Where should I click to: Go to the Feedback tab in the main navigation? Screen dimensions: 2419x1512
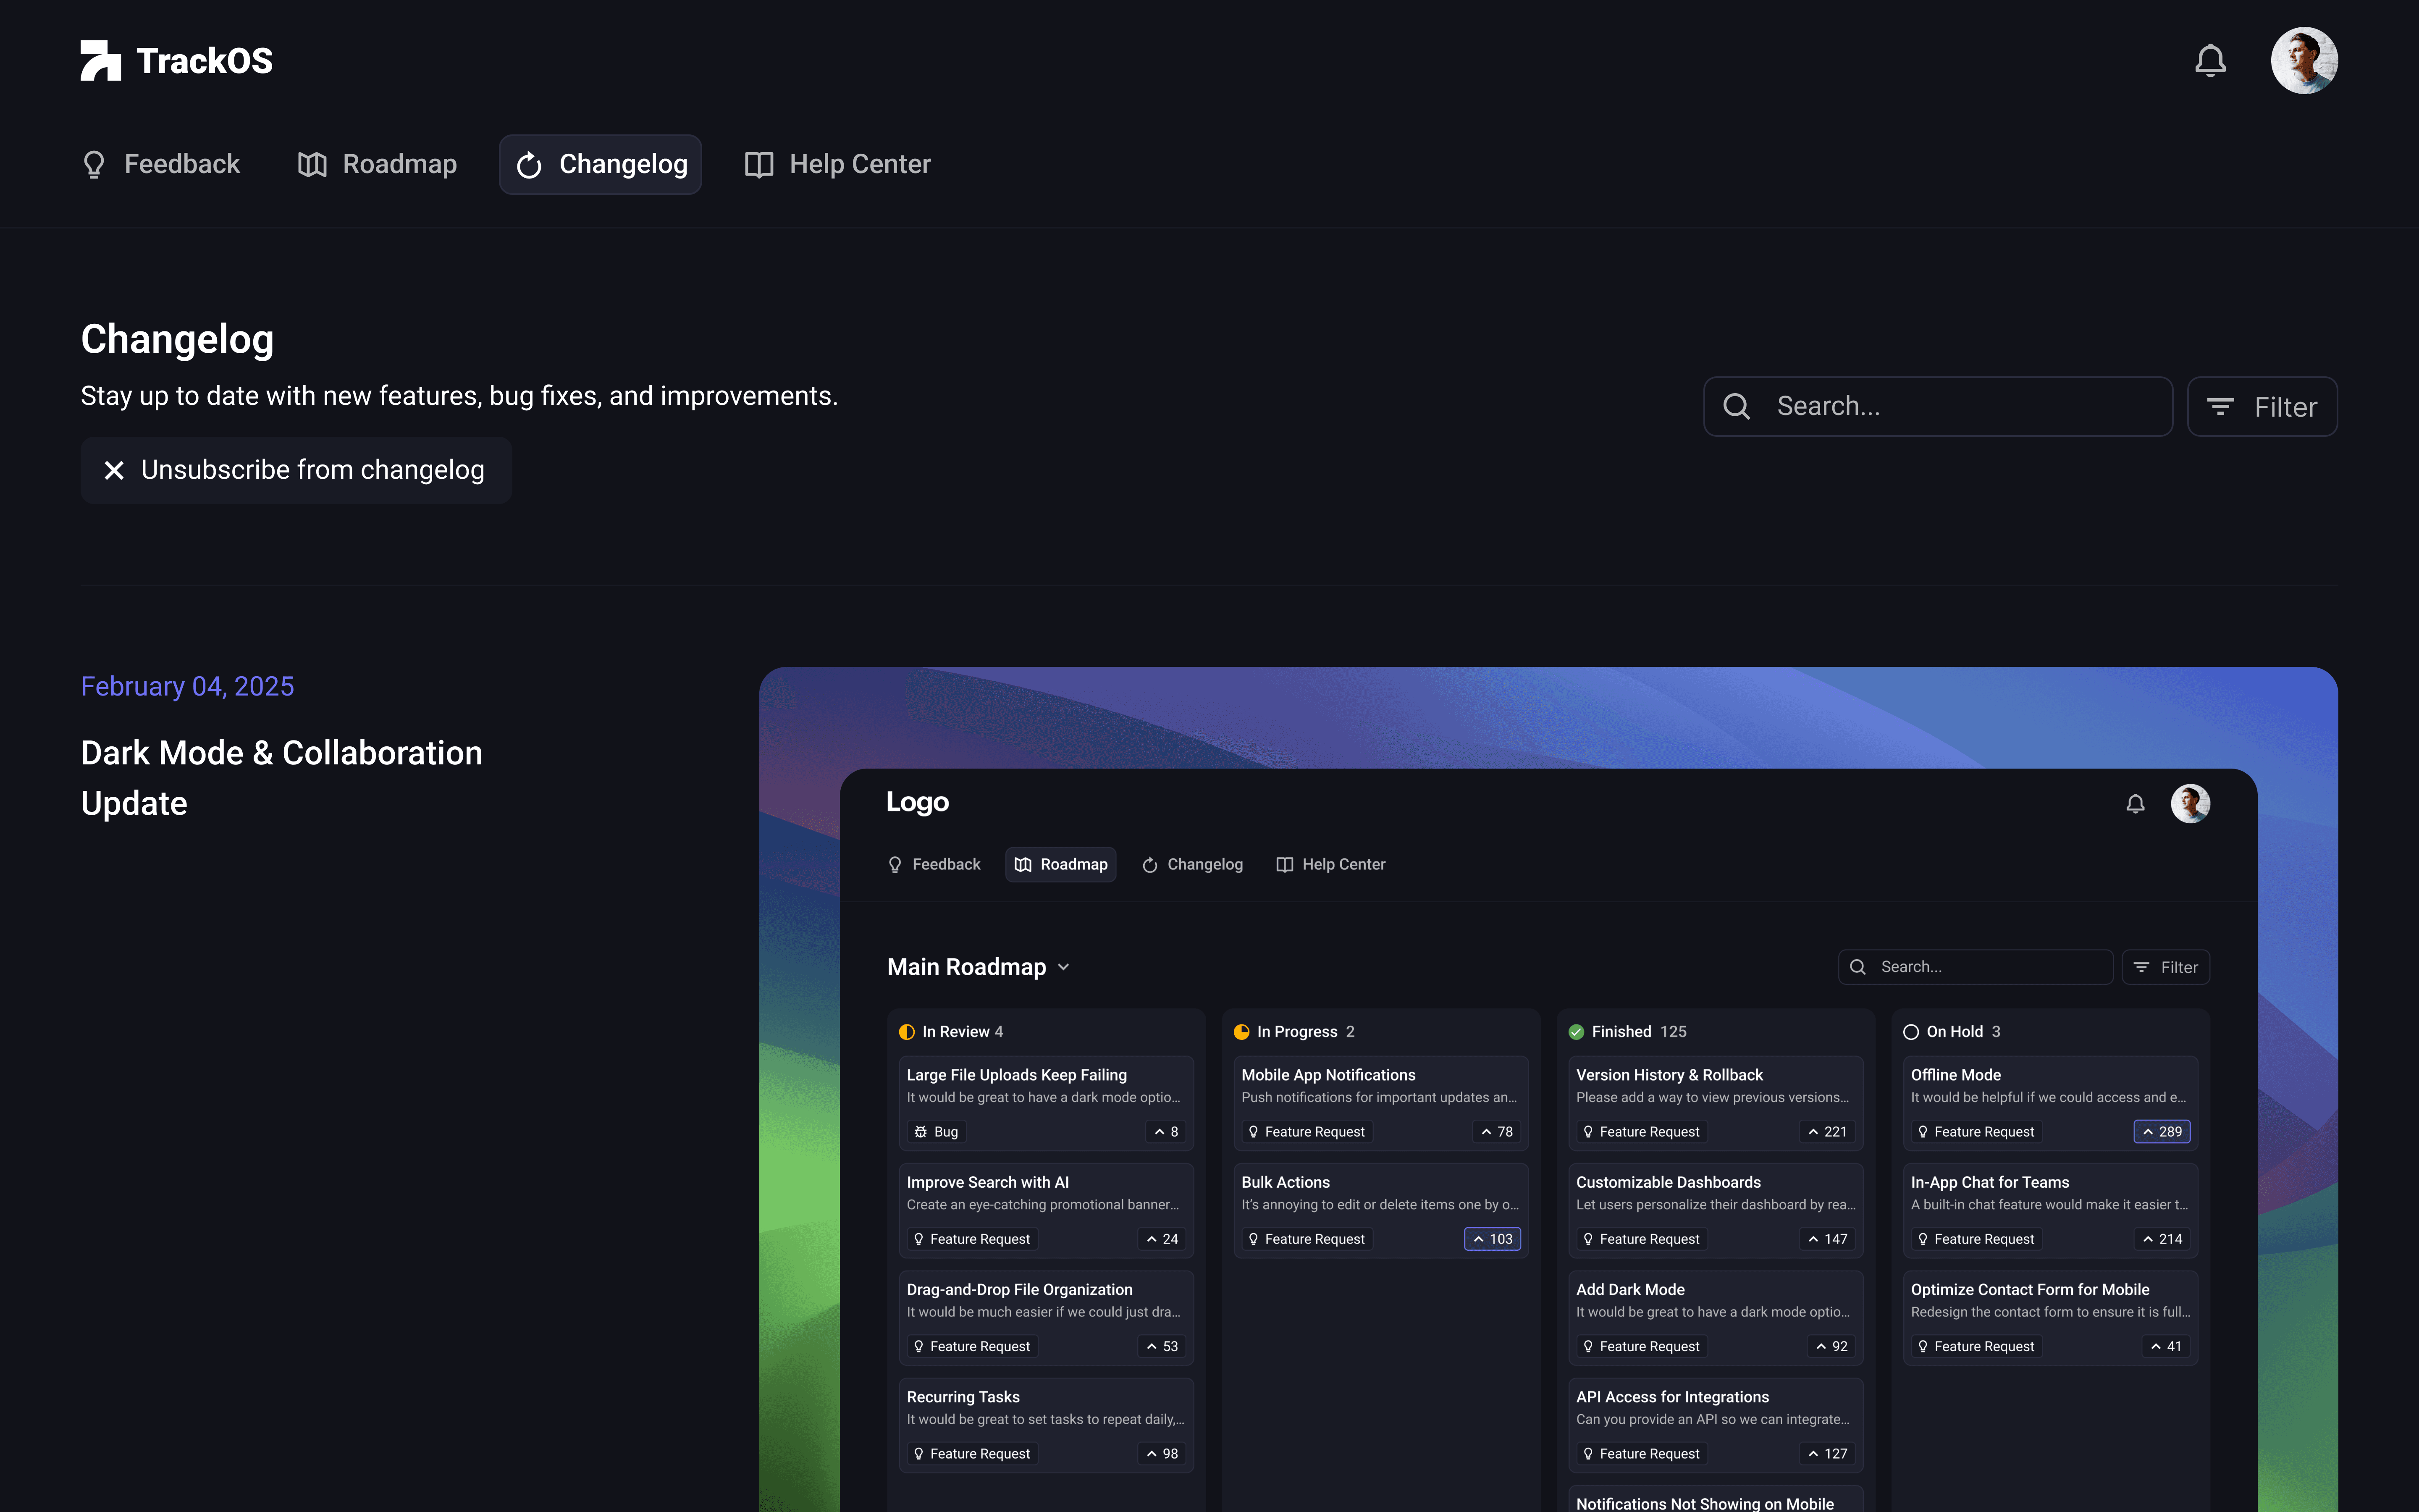click(161, 164)
